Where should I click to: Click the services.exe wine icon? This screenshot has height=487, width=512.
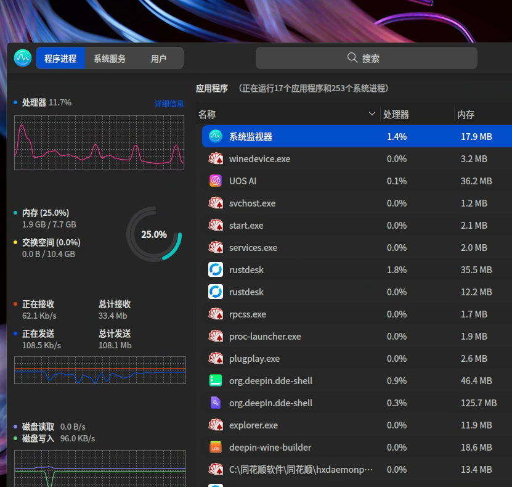(x=216, y=247)
